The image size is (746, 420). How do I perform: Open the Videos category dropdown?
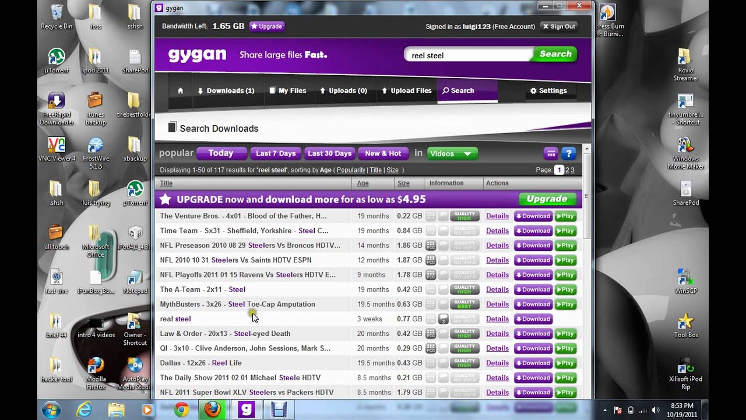[452, 153]
